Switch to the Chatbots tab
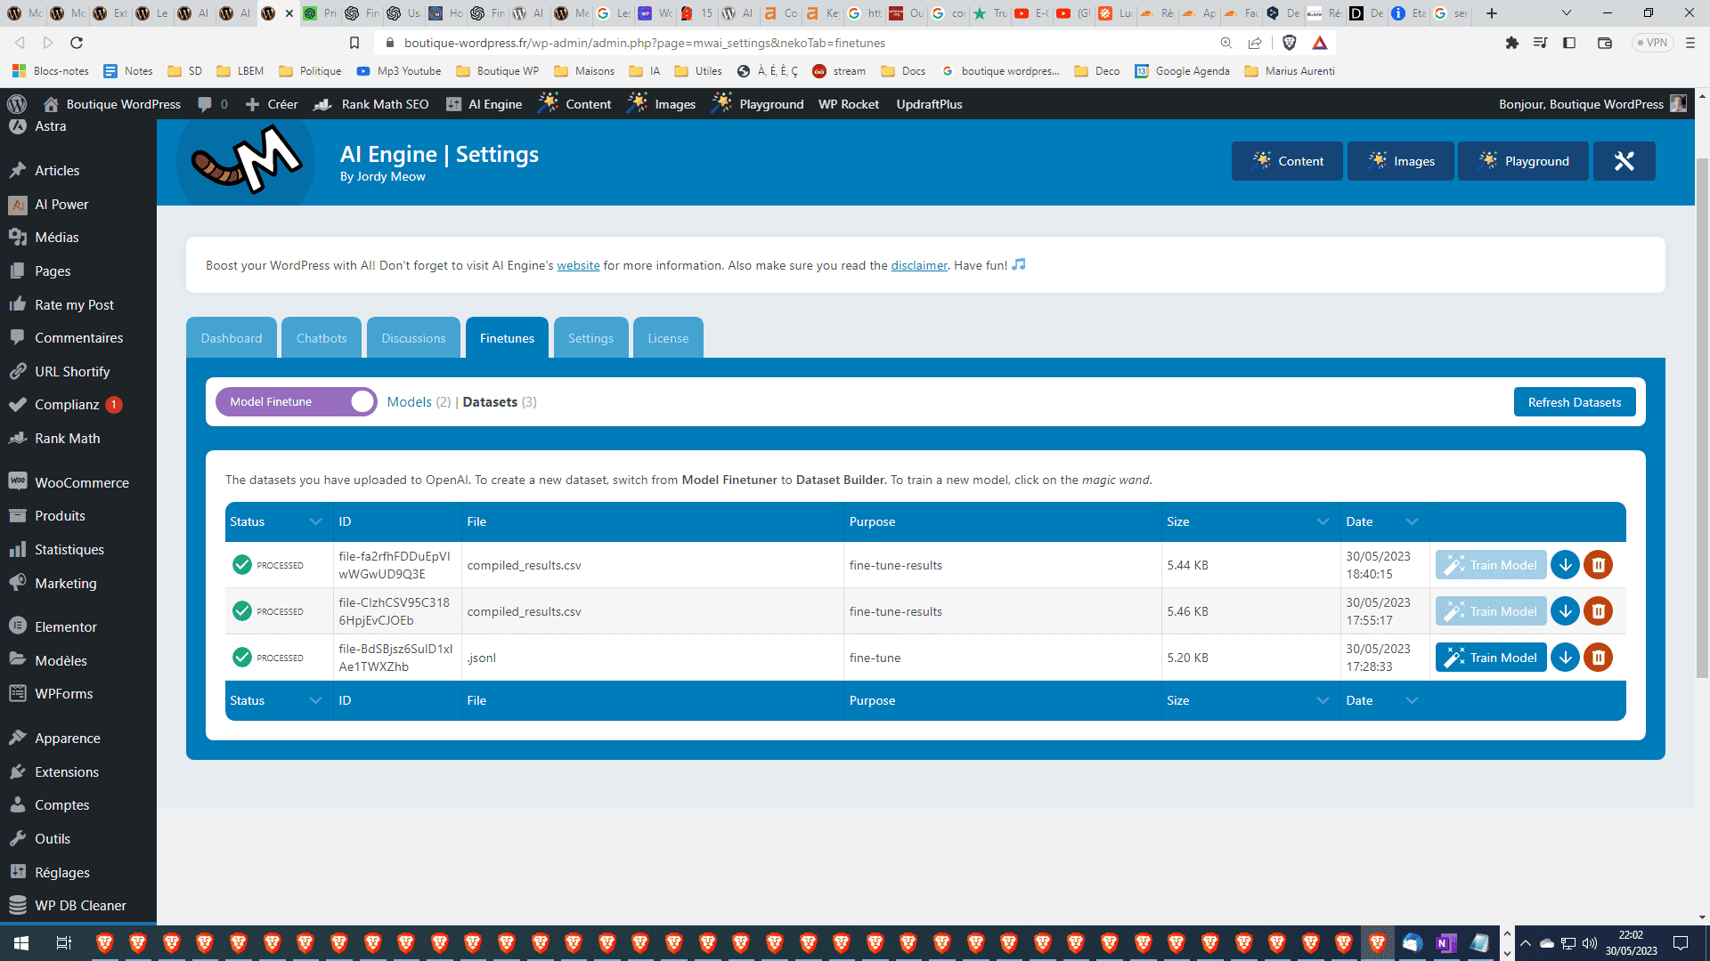 321,337
